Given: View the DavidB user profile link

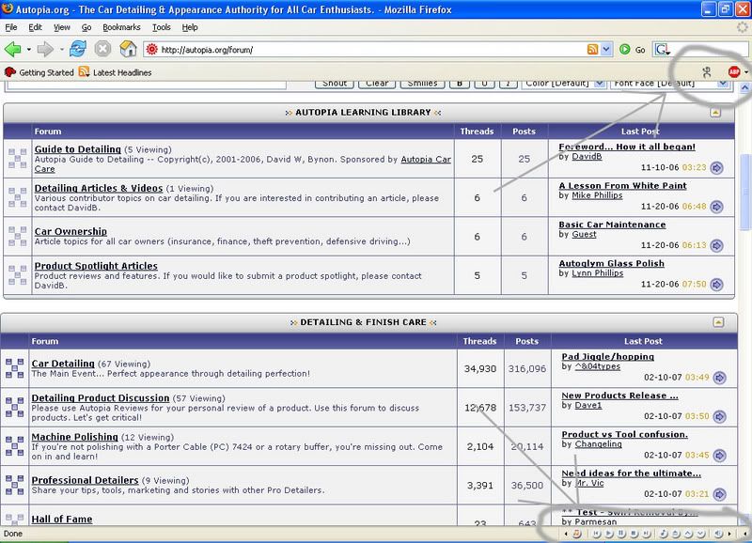Looking at the screenshot, I should pos(587,157).
